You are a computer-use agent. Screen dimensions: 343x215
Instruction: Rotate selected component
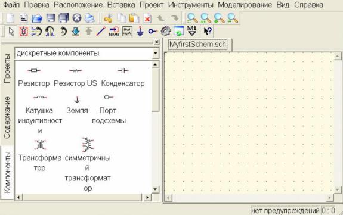tap(63, 32)
